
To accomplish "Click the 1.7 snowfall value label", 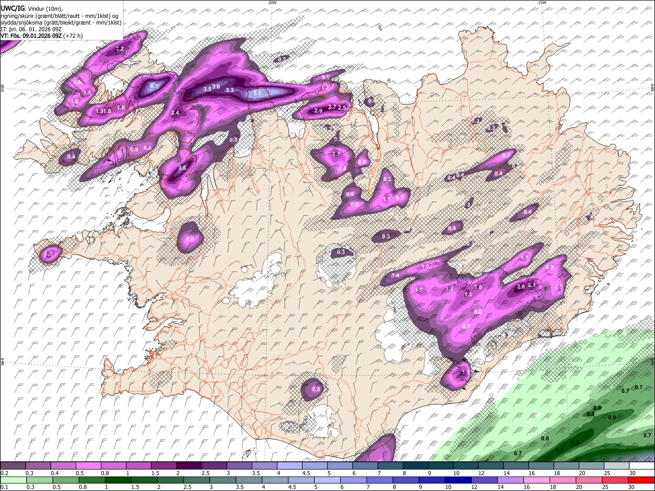I will point(336,154).
